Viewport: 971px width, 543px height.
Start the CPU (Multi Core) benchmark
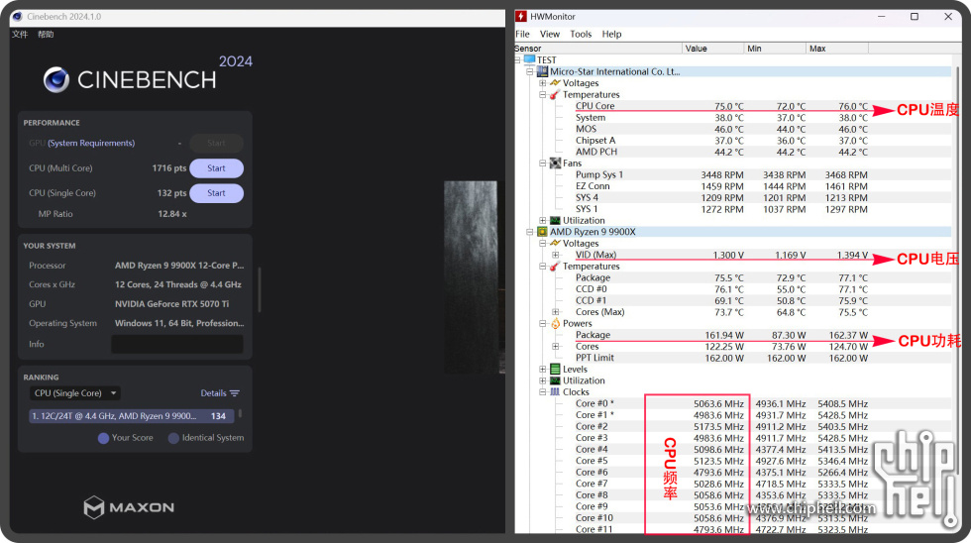(216, 167)
